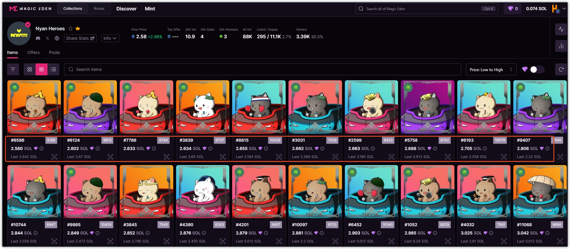Refresh the item listings
Screen dimensions: 570x249
[561, 69]
